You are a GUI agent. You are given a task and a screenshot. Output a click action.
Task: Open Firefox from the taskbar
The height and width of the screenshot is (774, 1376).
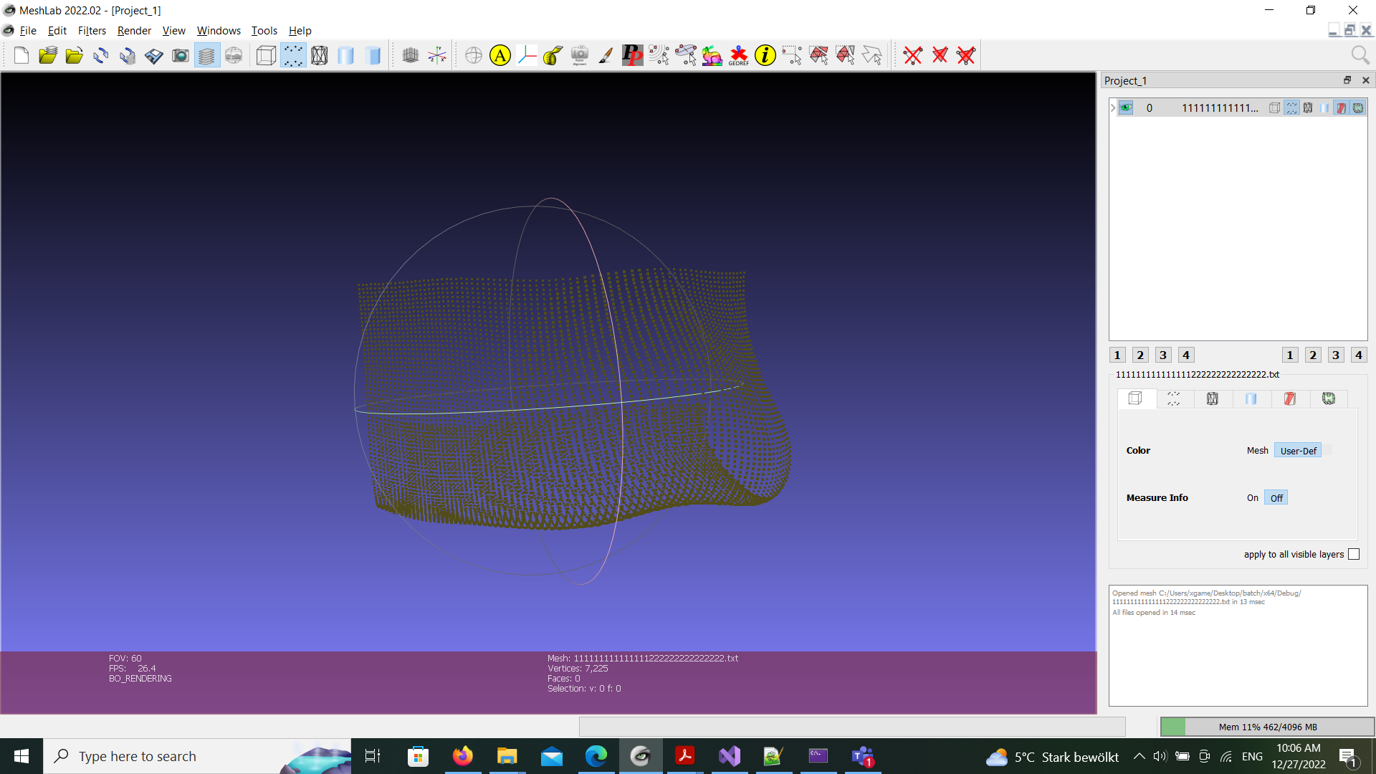click(463, 756)
